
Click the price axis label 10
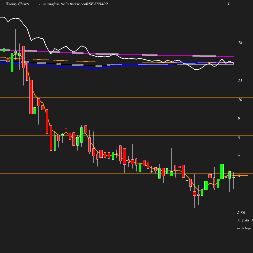point(240,100)
